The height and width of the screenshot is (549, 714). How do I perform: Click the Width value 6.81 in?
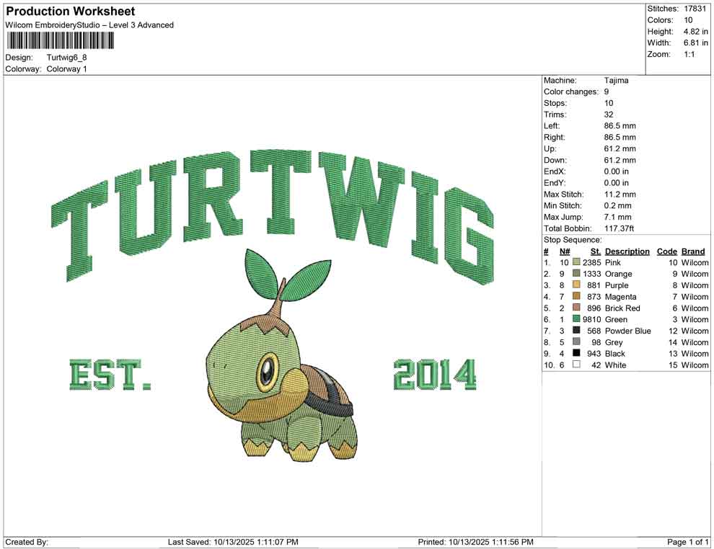pyautogui.click(x=696, y=43)
